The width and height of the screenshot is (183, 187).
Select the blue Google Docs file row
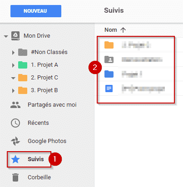pyautogui.click(x=135, y=89)
